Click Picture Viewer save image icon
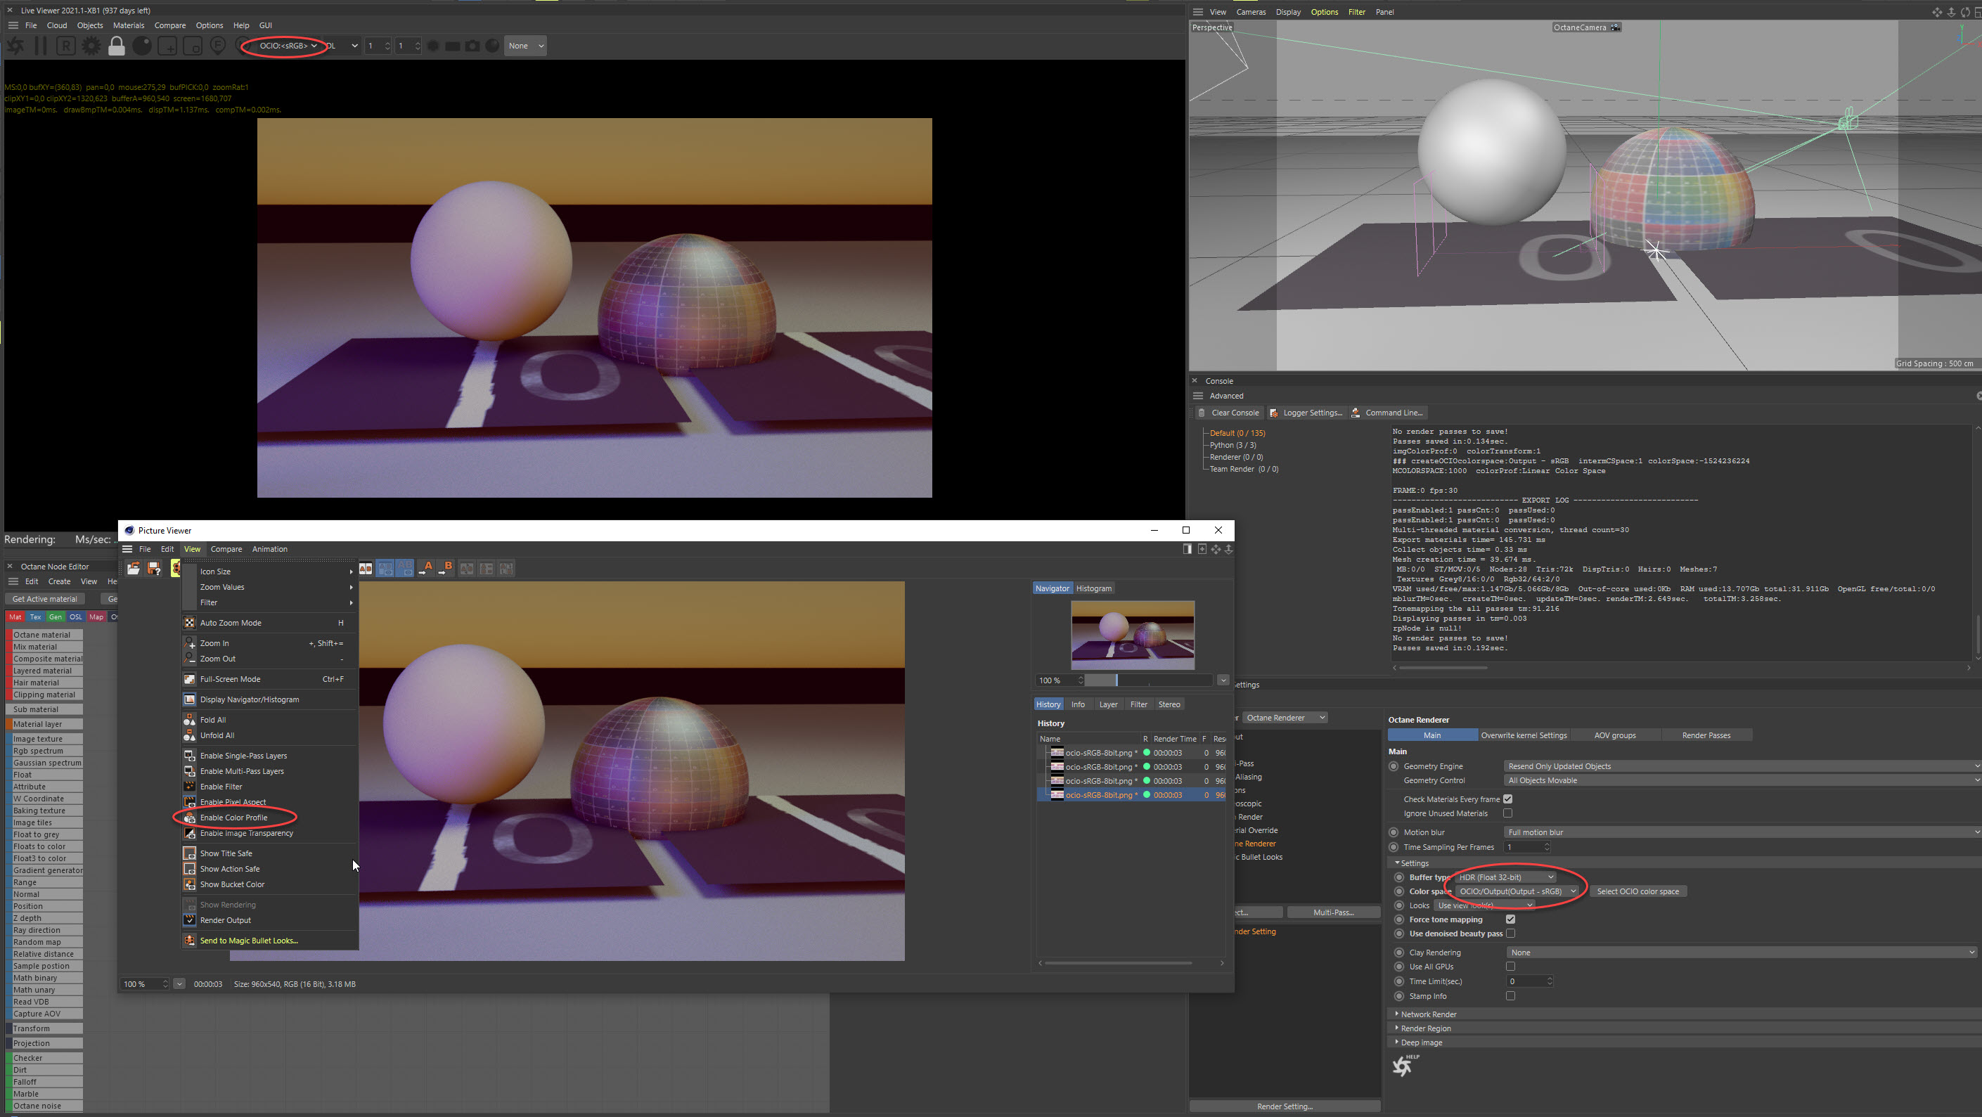Viewport: 1982px width, 1117px height. tap(154, 569)
